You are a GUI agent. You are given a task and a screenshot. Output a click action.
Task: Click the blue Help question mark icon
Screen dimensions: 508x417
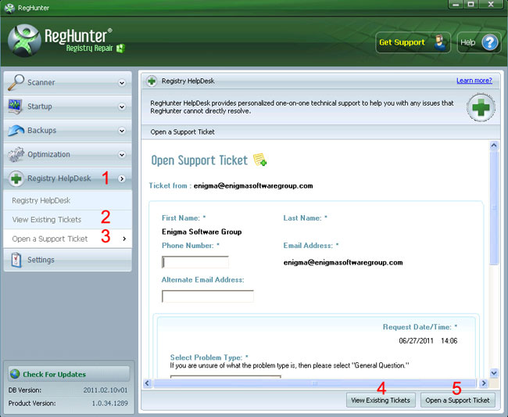489,42
